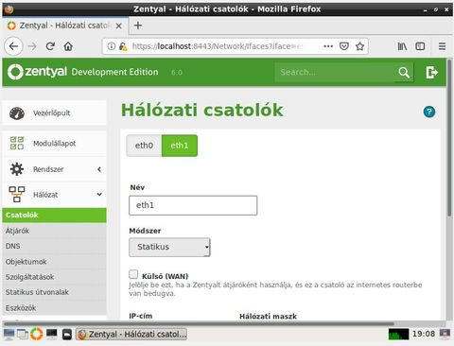The height and width of the screenshot is (346, 454).
Task: Click the browser forward arrow
Action: [x=32, y=46]
